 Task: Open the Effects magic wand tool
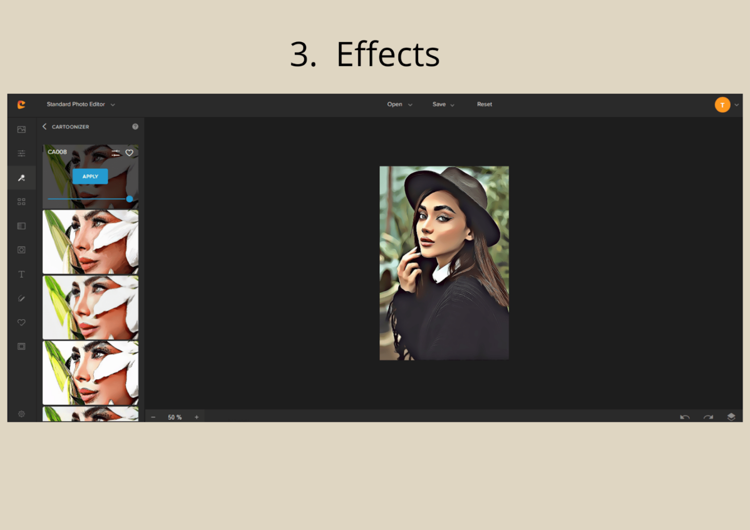coord(21,178)
